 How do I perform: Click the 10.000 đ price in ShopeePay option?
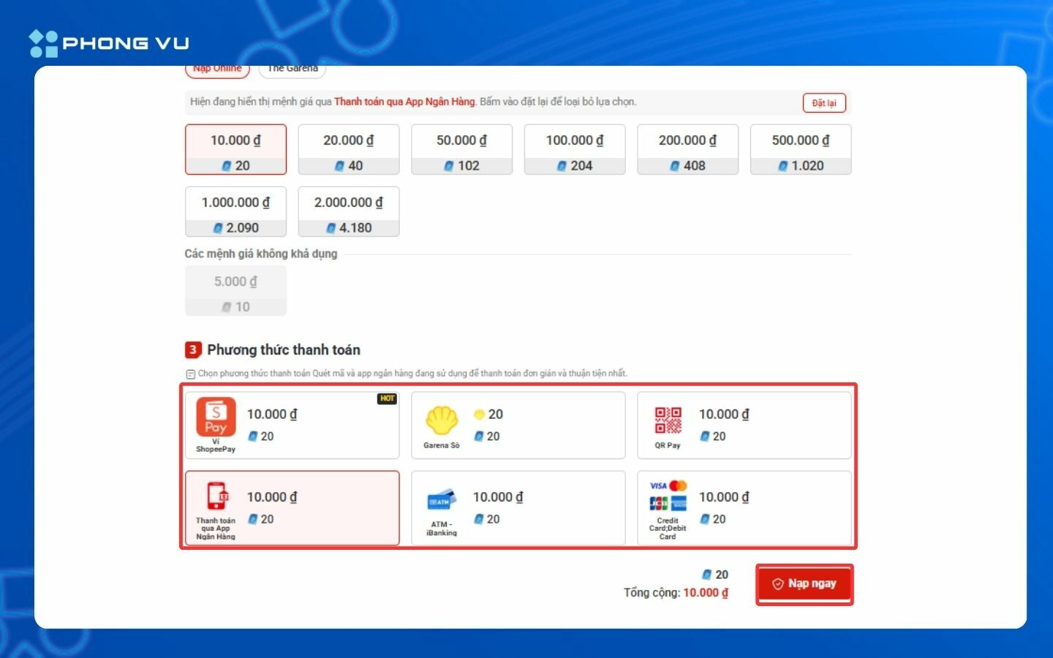click(272, 415)
